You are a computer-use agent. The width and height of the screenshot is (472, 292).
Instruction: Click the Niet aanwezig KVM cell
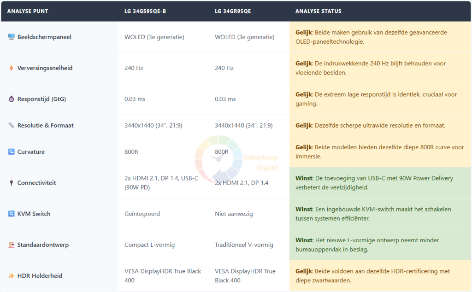(234, 214)
